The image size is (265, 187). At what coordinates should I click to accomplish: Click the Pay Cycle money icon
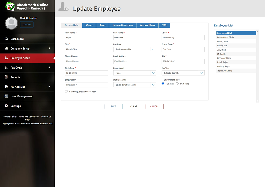[6, 68]
